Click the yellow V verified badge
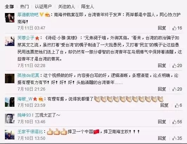Viewport: 187px width, 144px height. 41,14
